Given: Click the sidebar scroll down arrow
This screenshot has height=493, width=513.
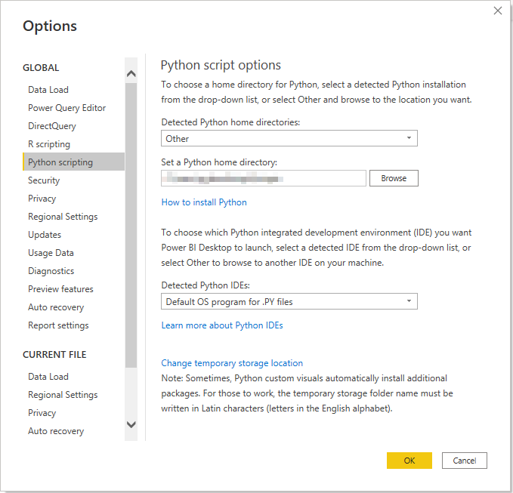Looking at the screenshot, I should (x=131, y=424).
